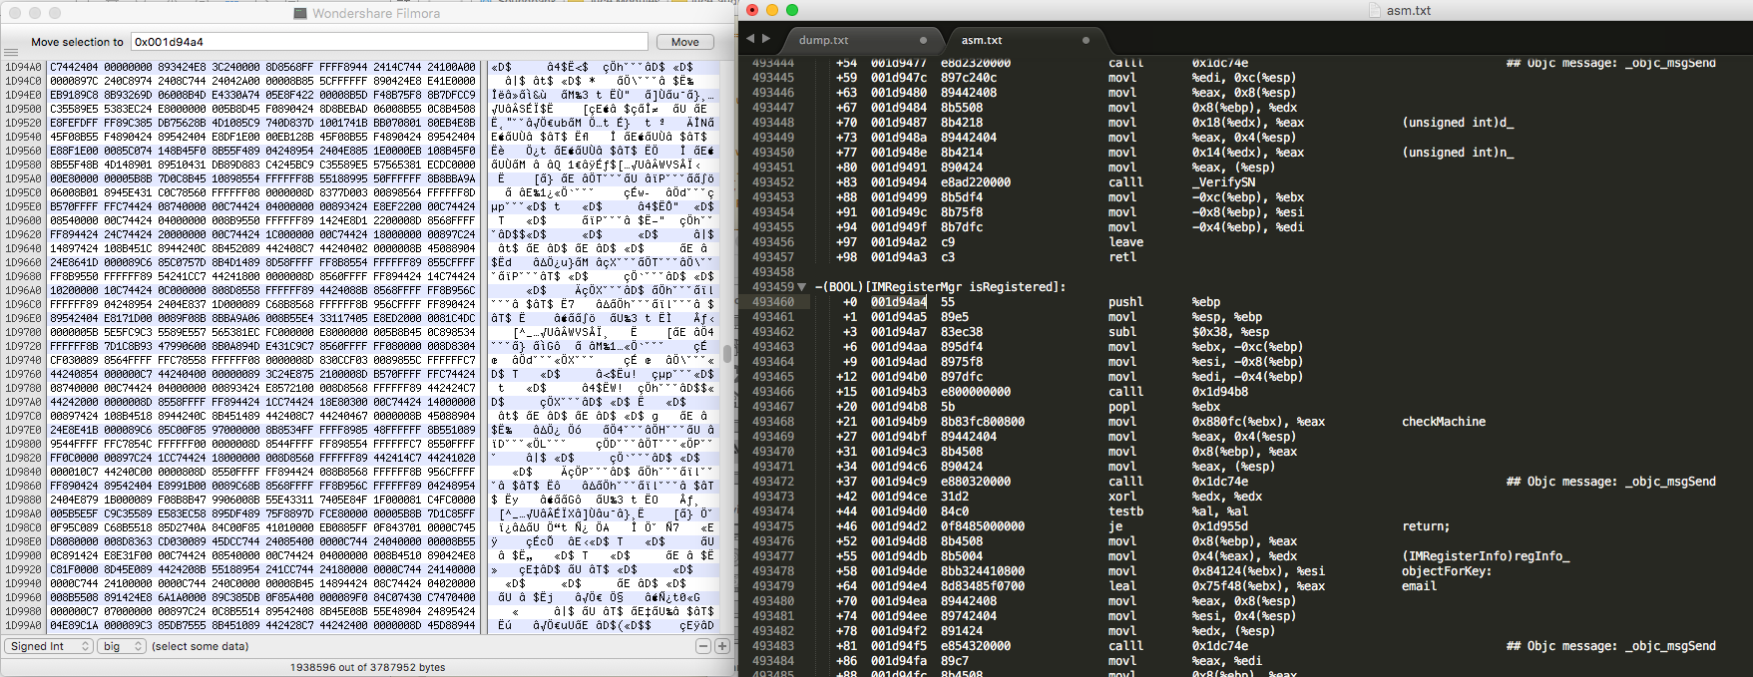Click the unsaved dot on dump.txt tab
Screen dimensions: 1753x677
tap(923, 40)
